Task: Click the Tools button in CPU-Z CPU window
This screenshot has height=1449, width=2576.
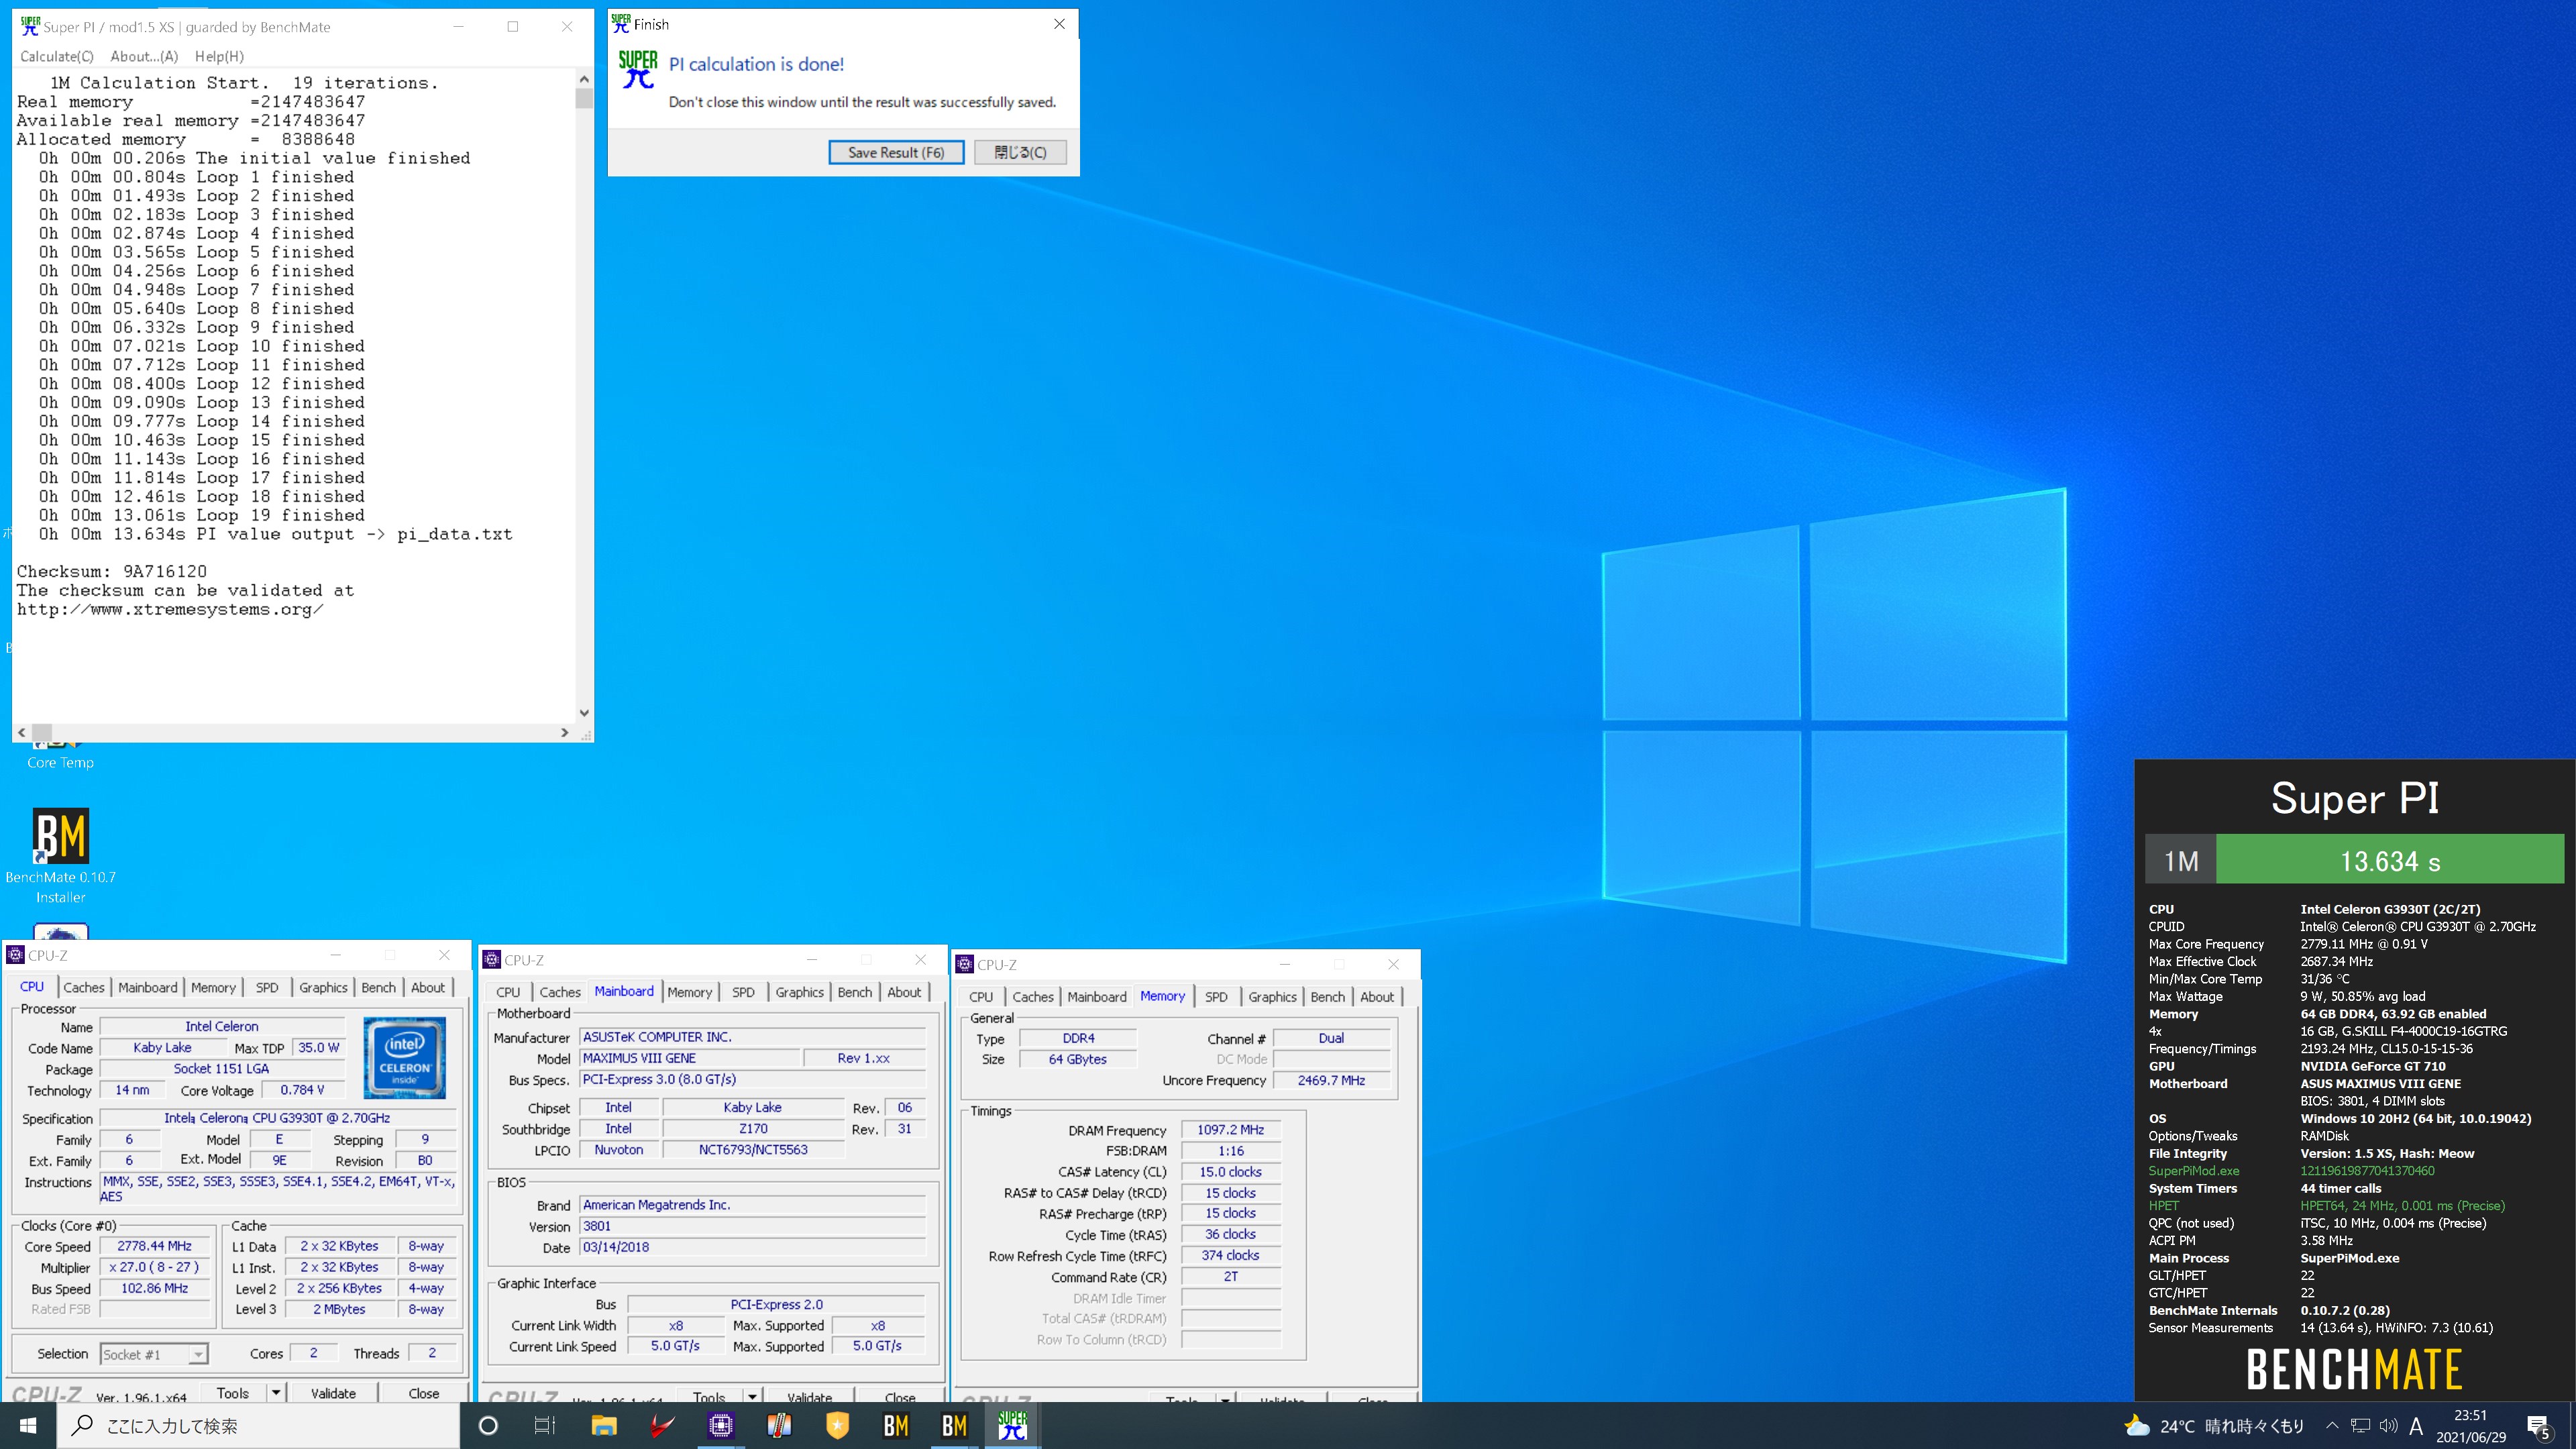Action: (x=232, y=1392)
